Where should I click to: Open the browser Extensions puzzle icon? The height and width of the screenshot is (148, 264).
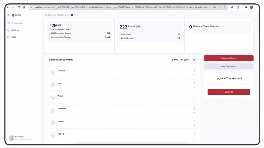click(x=238, y=7)
